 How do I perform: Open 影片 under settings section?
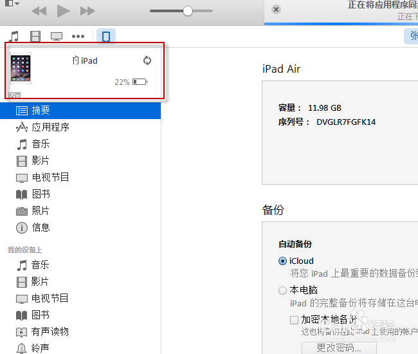80,161
